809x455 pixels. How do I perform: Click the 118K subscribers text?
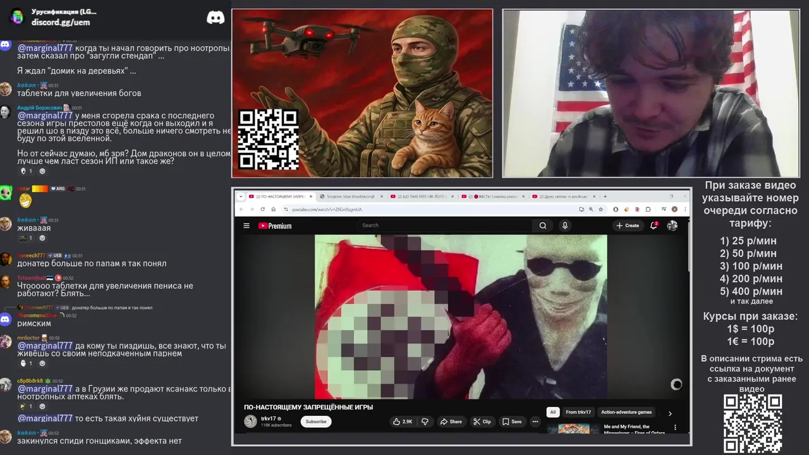point(276,425)
